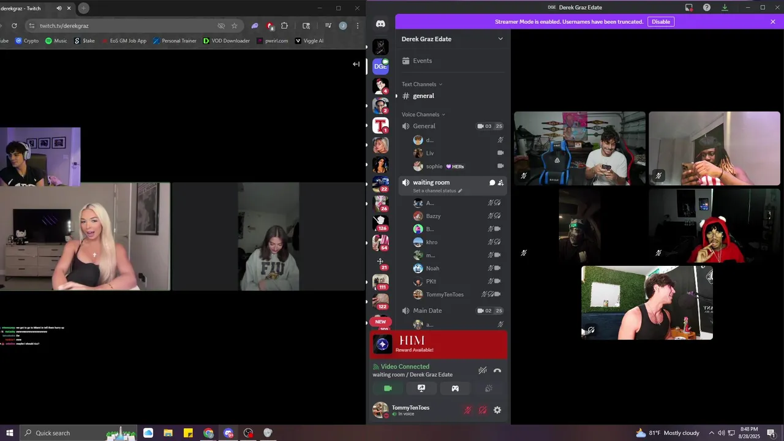Open the Viggle AI bookmark

[309, 41]
